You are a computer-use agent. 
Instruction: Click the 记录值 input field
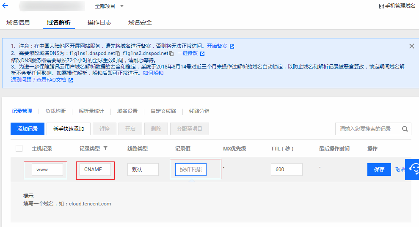191,170
